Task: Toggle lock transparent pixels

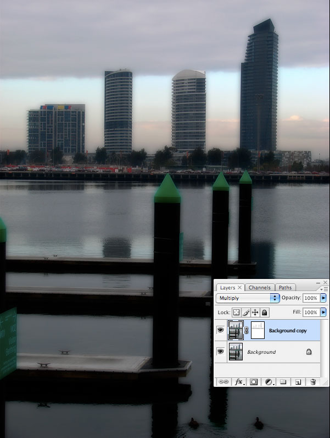Action: 237,312
